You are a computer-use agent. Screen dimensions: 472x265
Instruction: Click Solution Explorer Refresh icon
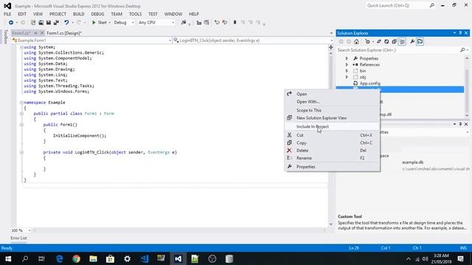386,42
